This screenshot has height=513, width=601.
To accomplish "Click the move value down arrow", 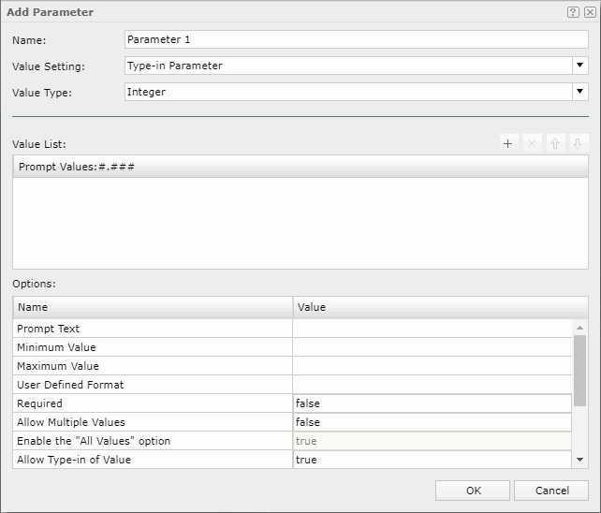I will [578, 144].
